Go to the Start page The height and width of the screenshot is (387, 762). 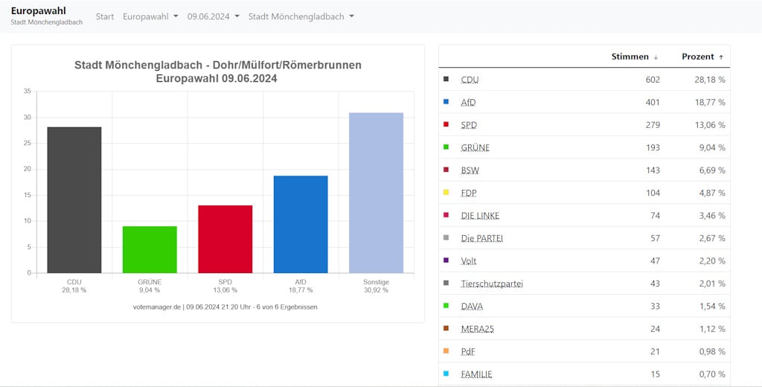tap(104, 16)
